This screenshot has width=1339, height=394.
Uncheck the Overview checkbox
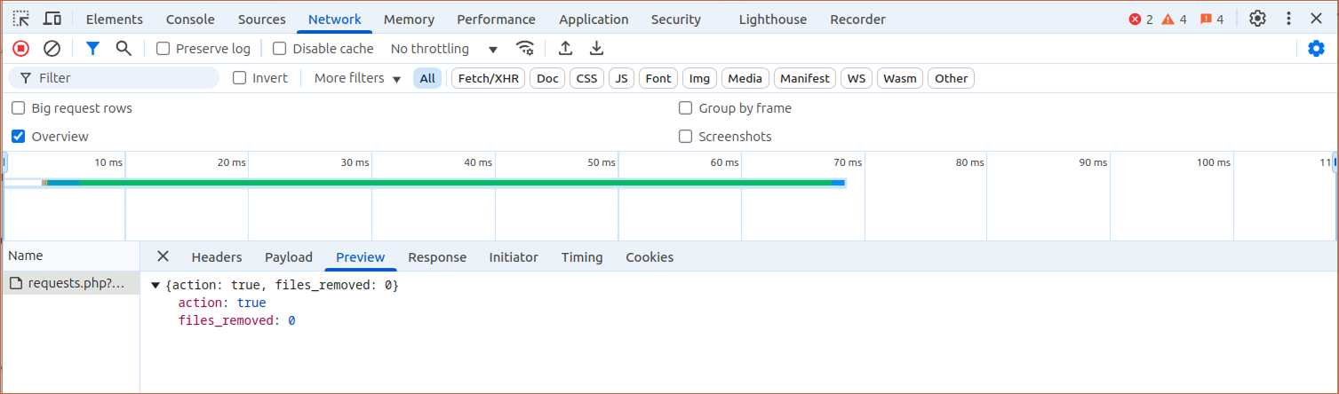tap(19, 137)
